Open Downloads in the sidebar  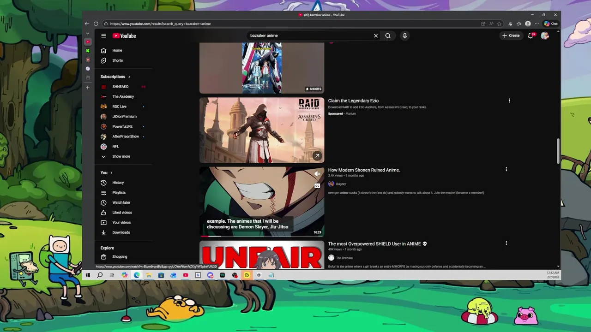tap(124, 232)
